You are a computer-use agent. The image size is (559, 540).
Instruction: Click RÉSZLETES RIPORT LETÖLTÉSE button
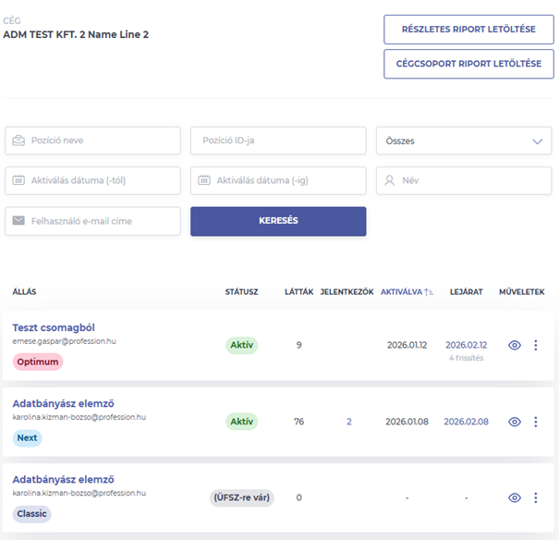pyautogui.click(x=468, y=30)
